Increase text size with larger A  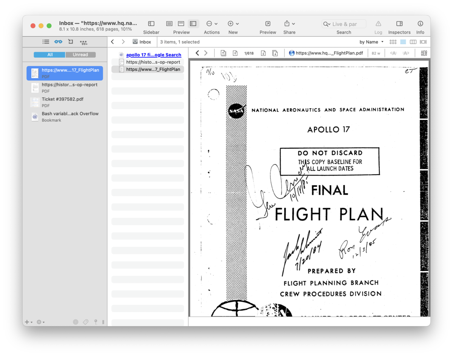(406, 53)
